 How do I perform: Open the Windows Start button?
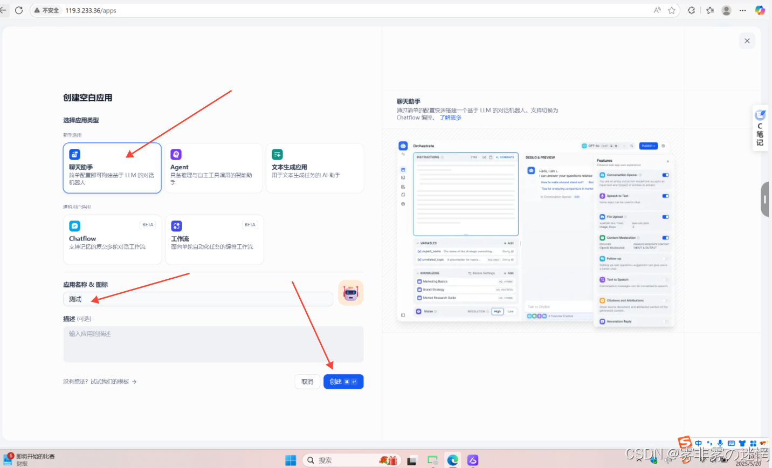[x=291, y=460]
